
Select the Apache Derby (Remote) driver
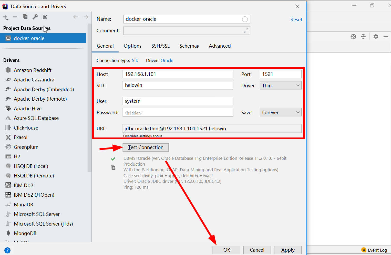click(x=40, y=99)
